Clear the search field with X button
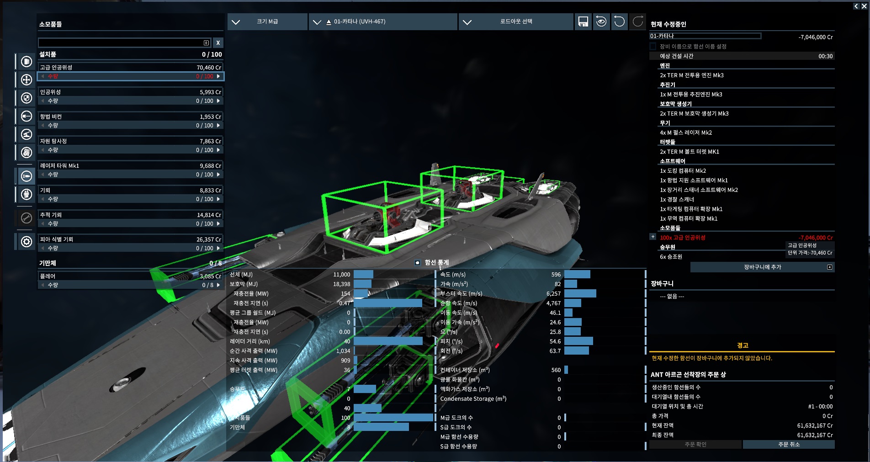This screenshot has height=462, width=870. pyautogui.click(x=218, y=42)
